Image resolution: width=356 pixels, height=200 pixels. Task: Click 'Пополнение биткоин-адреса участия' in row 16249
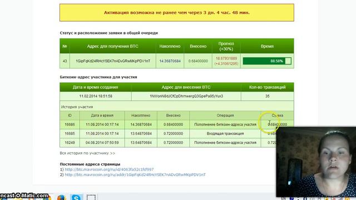(x=225, y=143)
